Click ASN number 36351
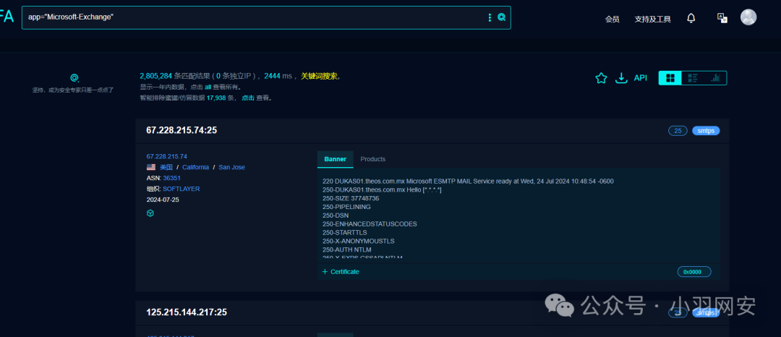The height and width of the screenshot is (337, 781). pos(172,178)
